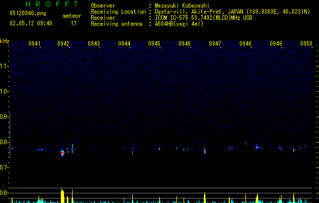Image resolution: width=319 pixels, height=203 pixels.
Task: Click the 0944 time marker
Action: click(x=124, y=43)
